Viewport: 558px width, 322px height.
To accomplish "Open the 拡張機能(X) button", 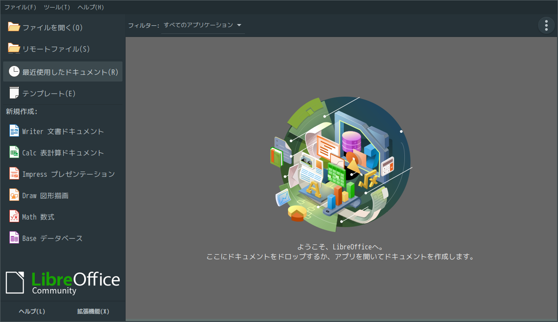I will [93, 311].
